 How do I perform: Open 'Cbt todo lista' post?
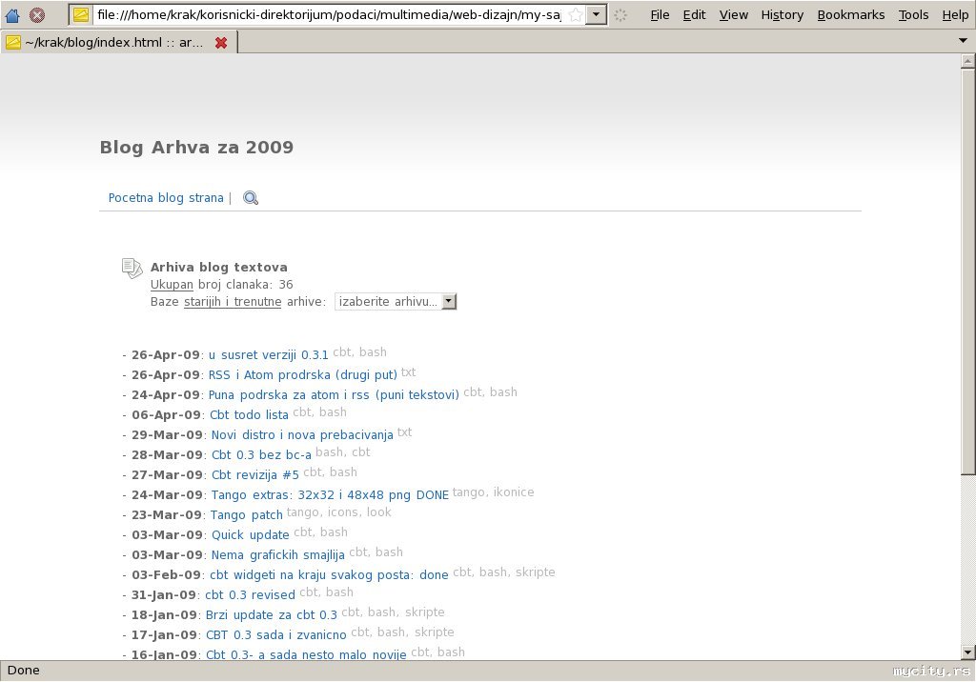click(x=249, y=415)
